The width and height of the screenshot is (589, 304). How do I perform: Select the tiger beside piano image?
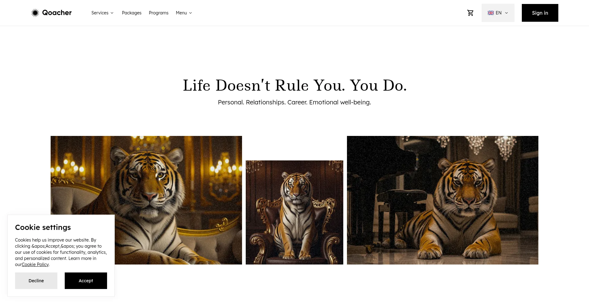click(x=443, y=200)
